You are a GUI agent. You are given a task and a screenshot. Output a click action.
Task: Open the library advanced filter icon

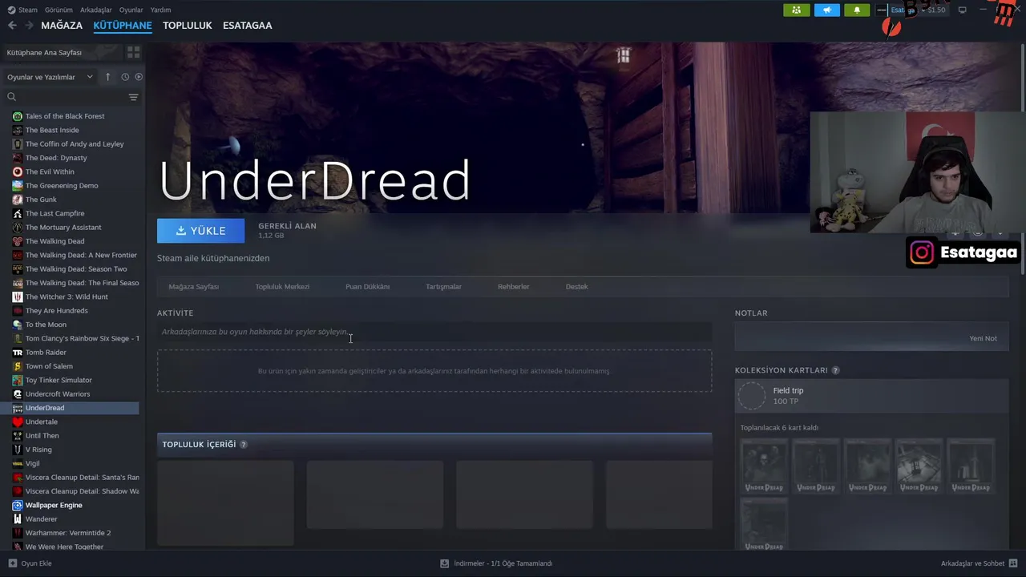coord(134,97)
